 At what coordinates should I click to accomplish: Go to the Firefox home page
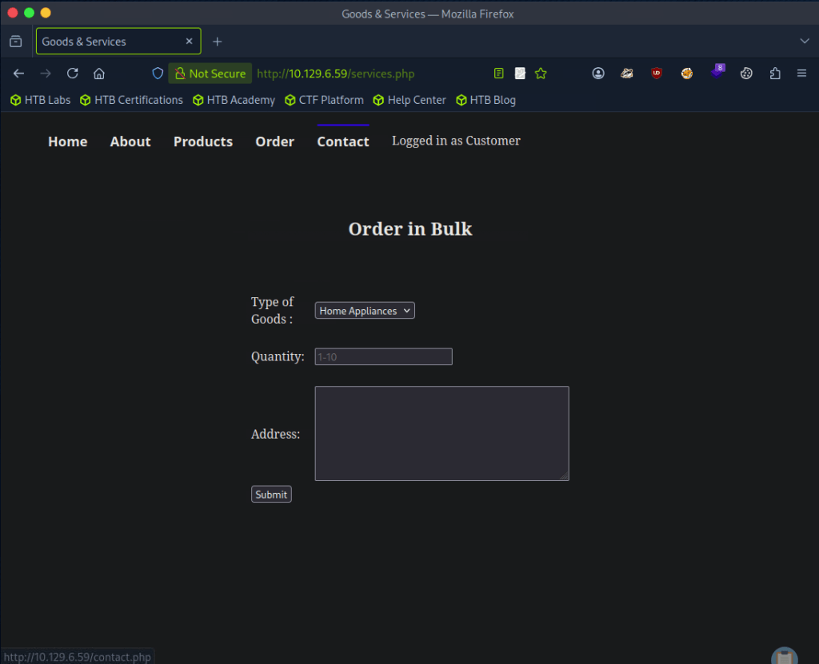click(x=99, y=74)
